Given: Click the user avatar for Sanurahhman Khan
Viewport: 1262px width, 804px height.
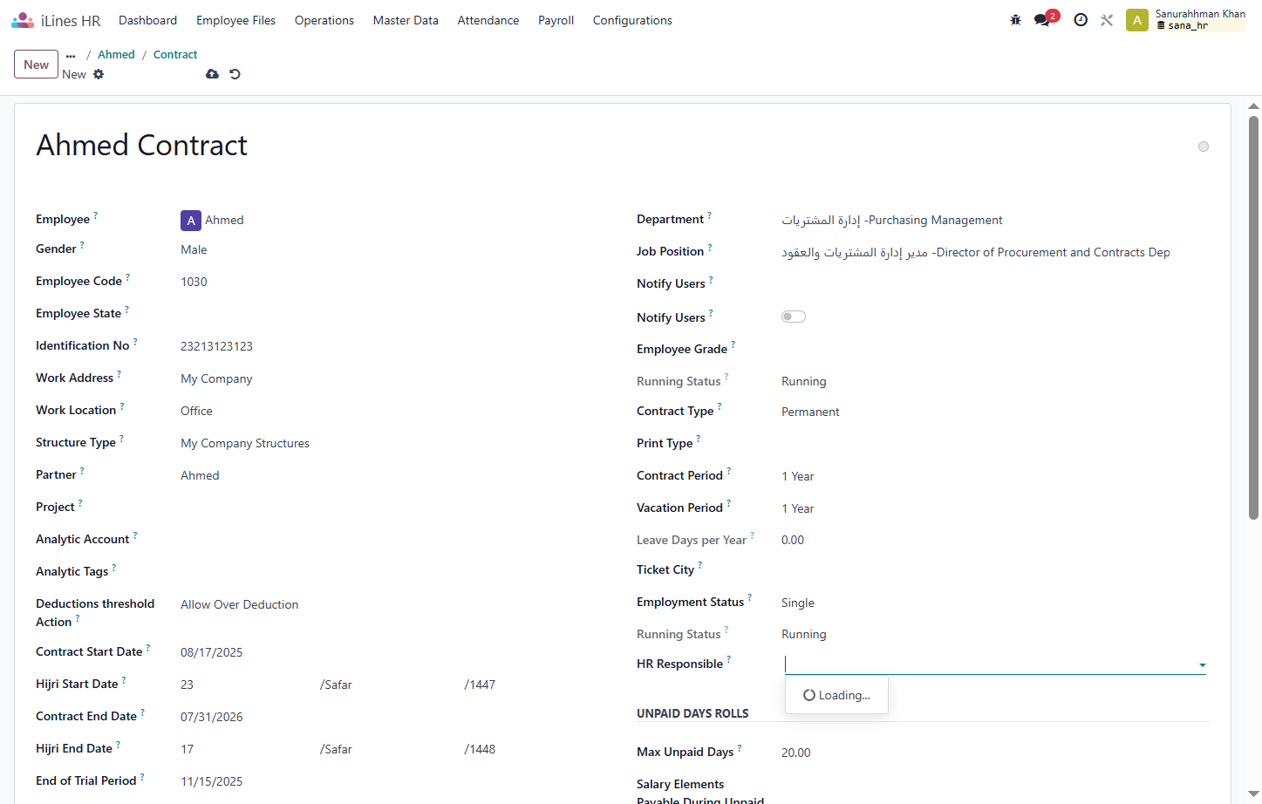Looking at the screenshot, I should coord(1137,20).
